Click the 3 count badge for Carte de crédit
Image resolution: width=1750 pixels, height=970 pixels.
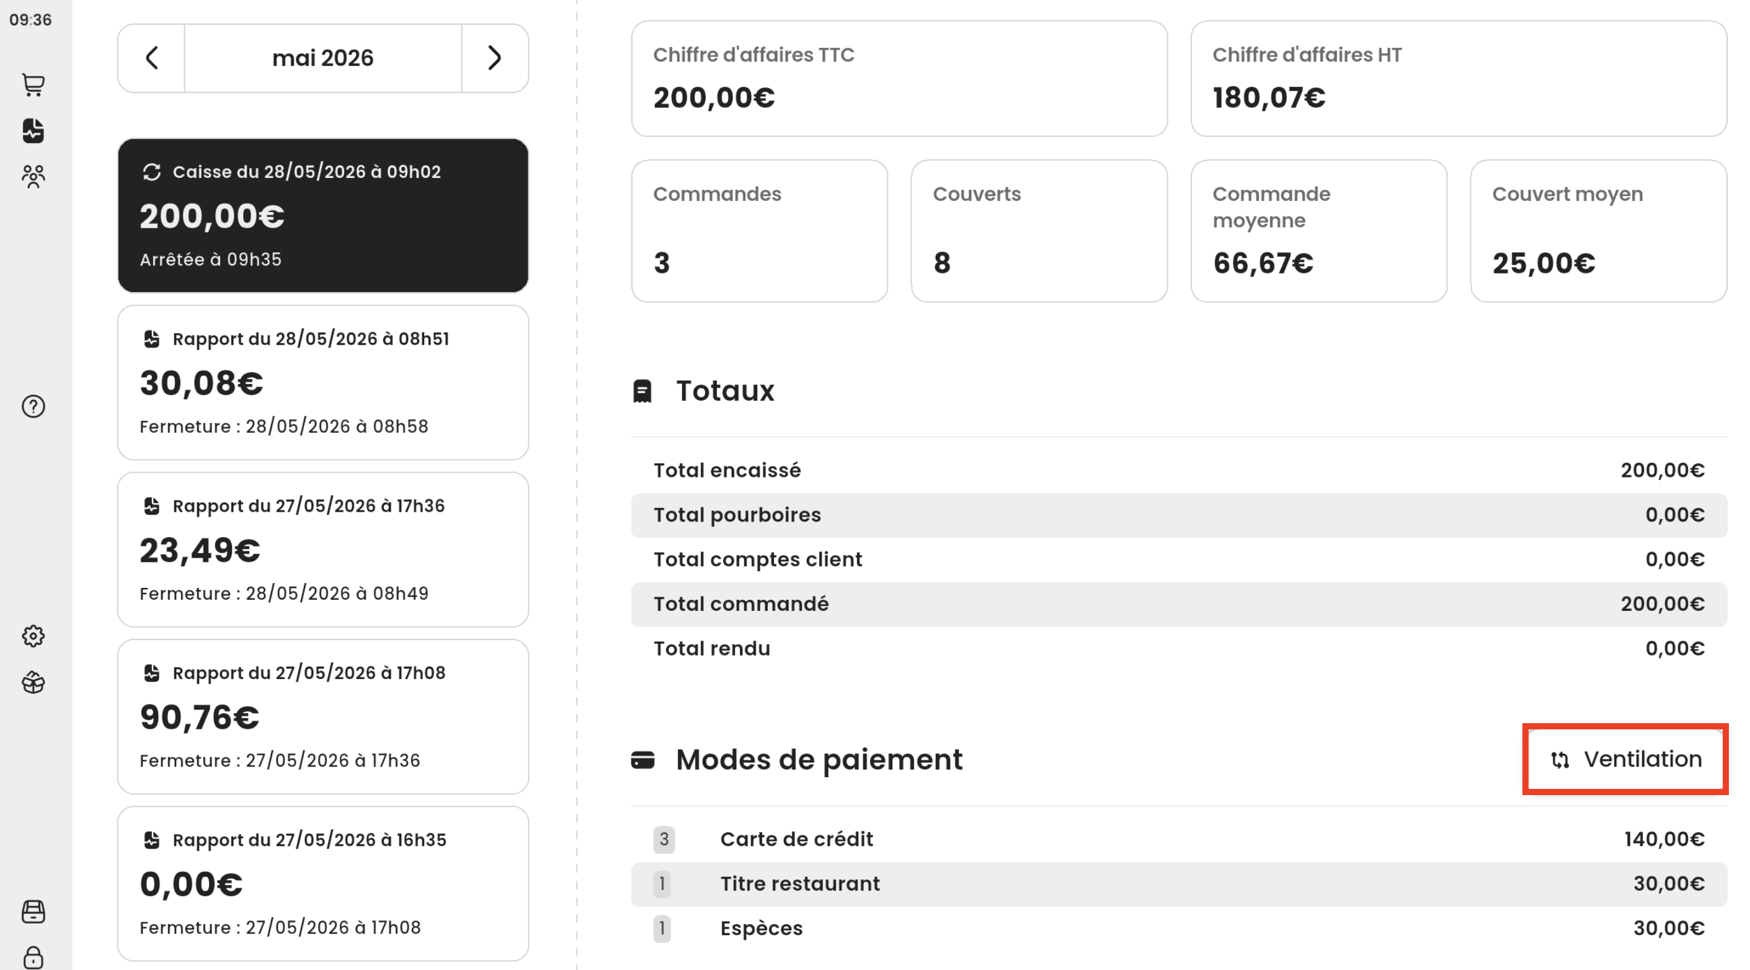pyautogui.click(x=664, y=840)
